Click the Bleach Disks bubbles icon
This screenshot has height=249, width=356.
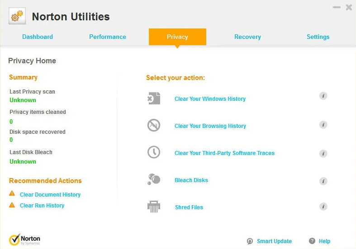[x=154, y=179]
